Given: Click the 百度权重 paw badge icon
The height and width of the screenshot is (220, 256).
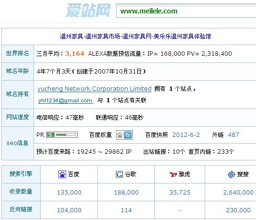Looking at the screenshot, I should pos(125,135).
